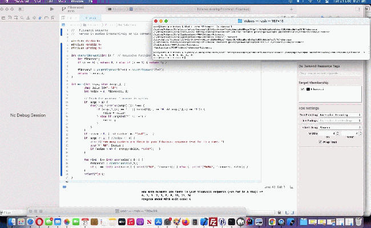
Task: Click the front Terminal window title bar
Action: point(261,21)
